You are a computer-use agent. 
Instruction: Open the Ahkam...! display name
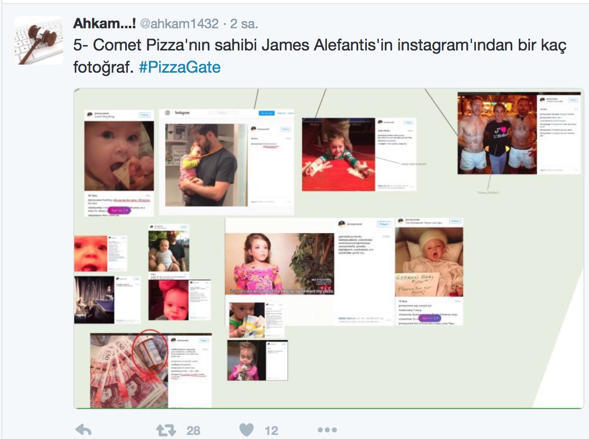105,24
